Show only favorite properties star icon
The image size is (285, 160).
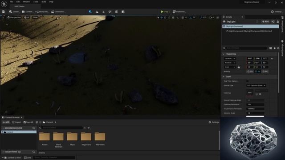point(275,48)
